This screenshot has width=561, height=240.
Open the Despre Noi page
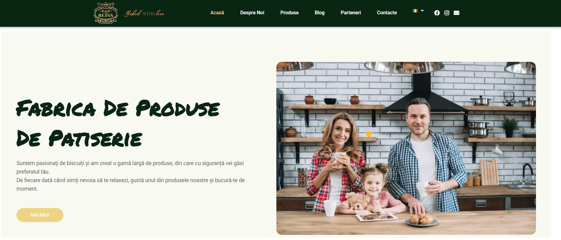pyautogui.click(x=252, y=12)
